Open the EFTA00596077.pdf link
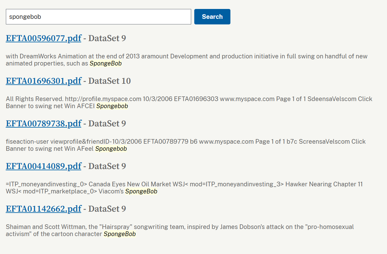Viewport: 387px width, 254px height. pyautogui.click(x=44, y=38)
